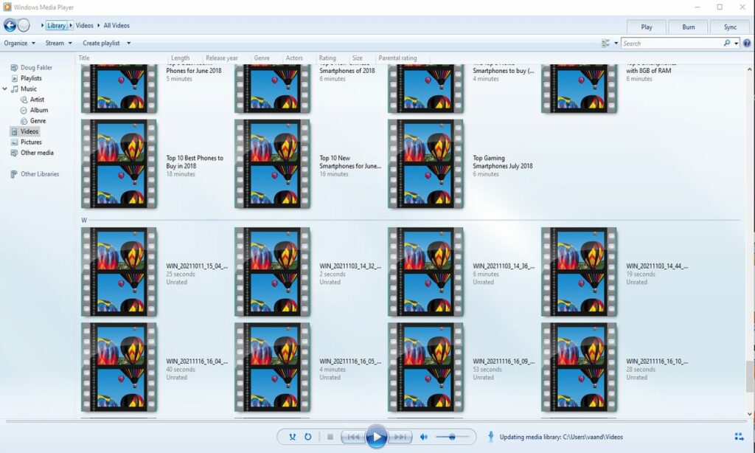Click the seek progress bar above playback controls
Viewport: 755px width, 453px height.
[376, 422]
